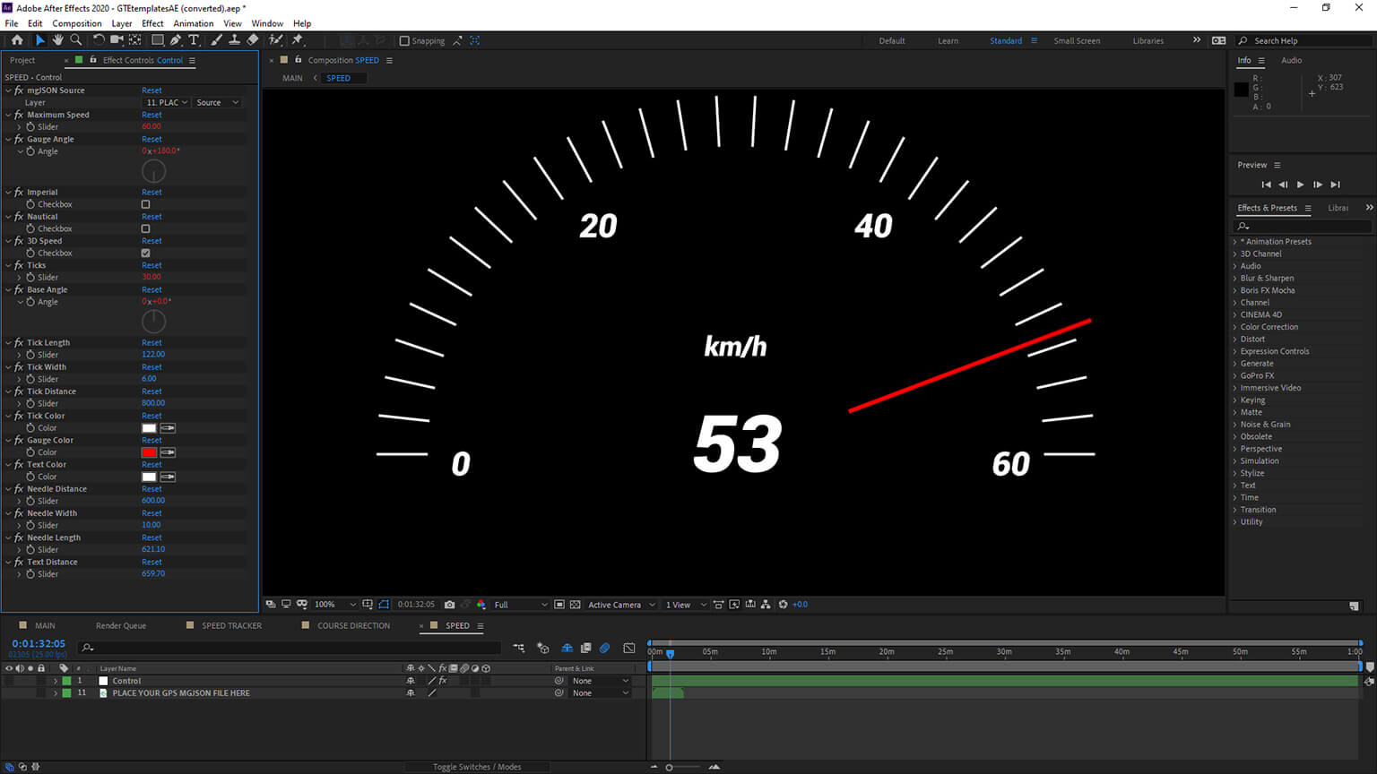
Task: Select the Unified Camera tool
Action: (117, 40)
